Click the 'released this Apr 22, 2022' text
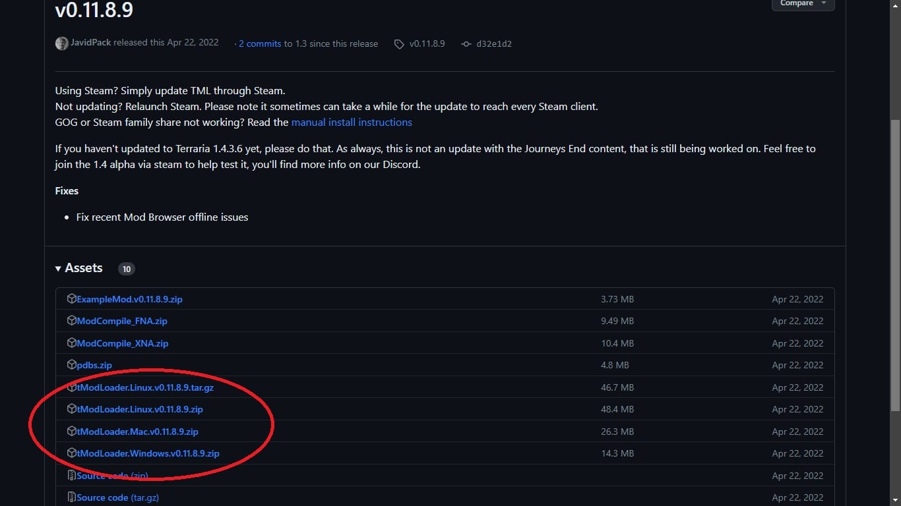This screenshot has height=506, width=901. click(x=166, y=43)
